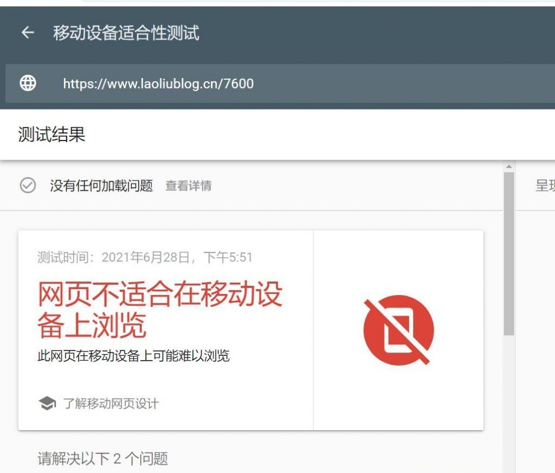Click the globe icon beside URL
Viewport: 555px width, 473px height.
click(28, 83)
